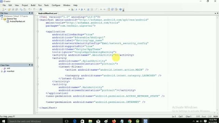Open Firefox from taskbar
The image size is (219, 123).
point(114,121)
